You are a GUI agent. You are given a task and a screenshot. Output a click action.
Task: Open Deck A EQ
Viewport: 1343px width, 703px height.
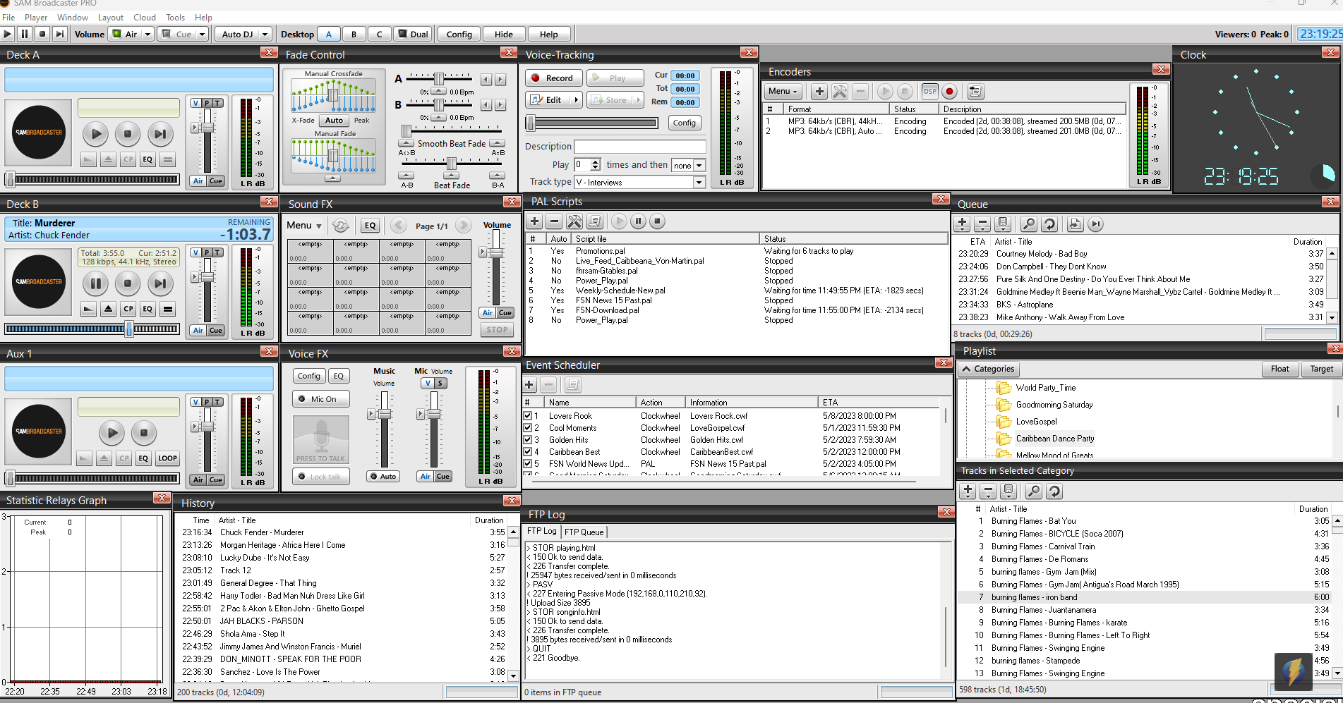point(147,160)
